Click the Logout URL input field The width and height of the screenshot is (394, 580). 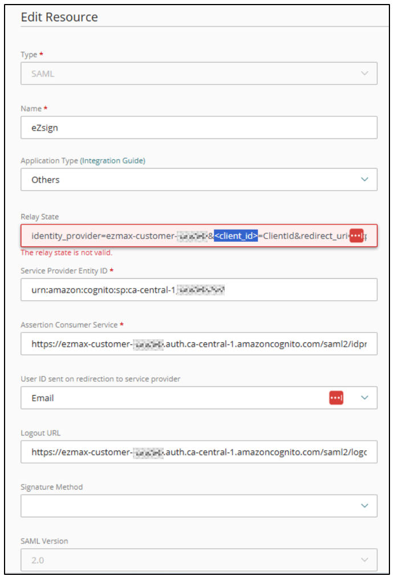[199, 452]
